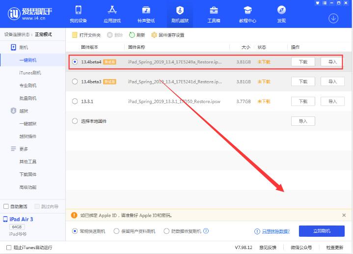
Task: Select 刷机越狱 flash and jailbreak tab
Action: [x=180, y=14]
